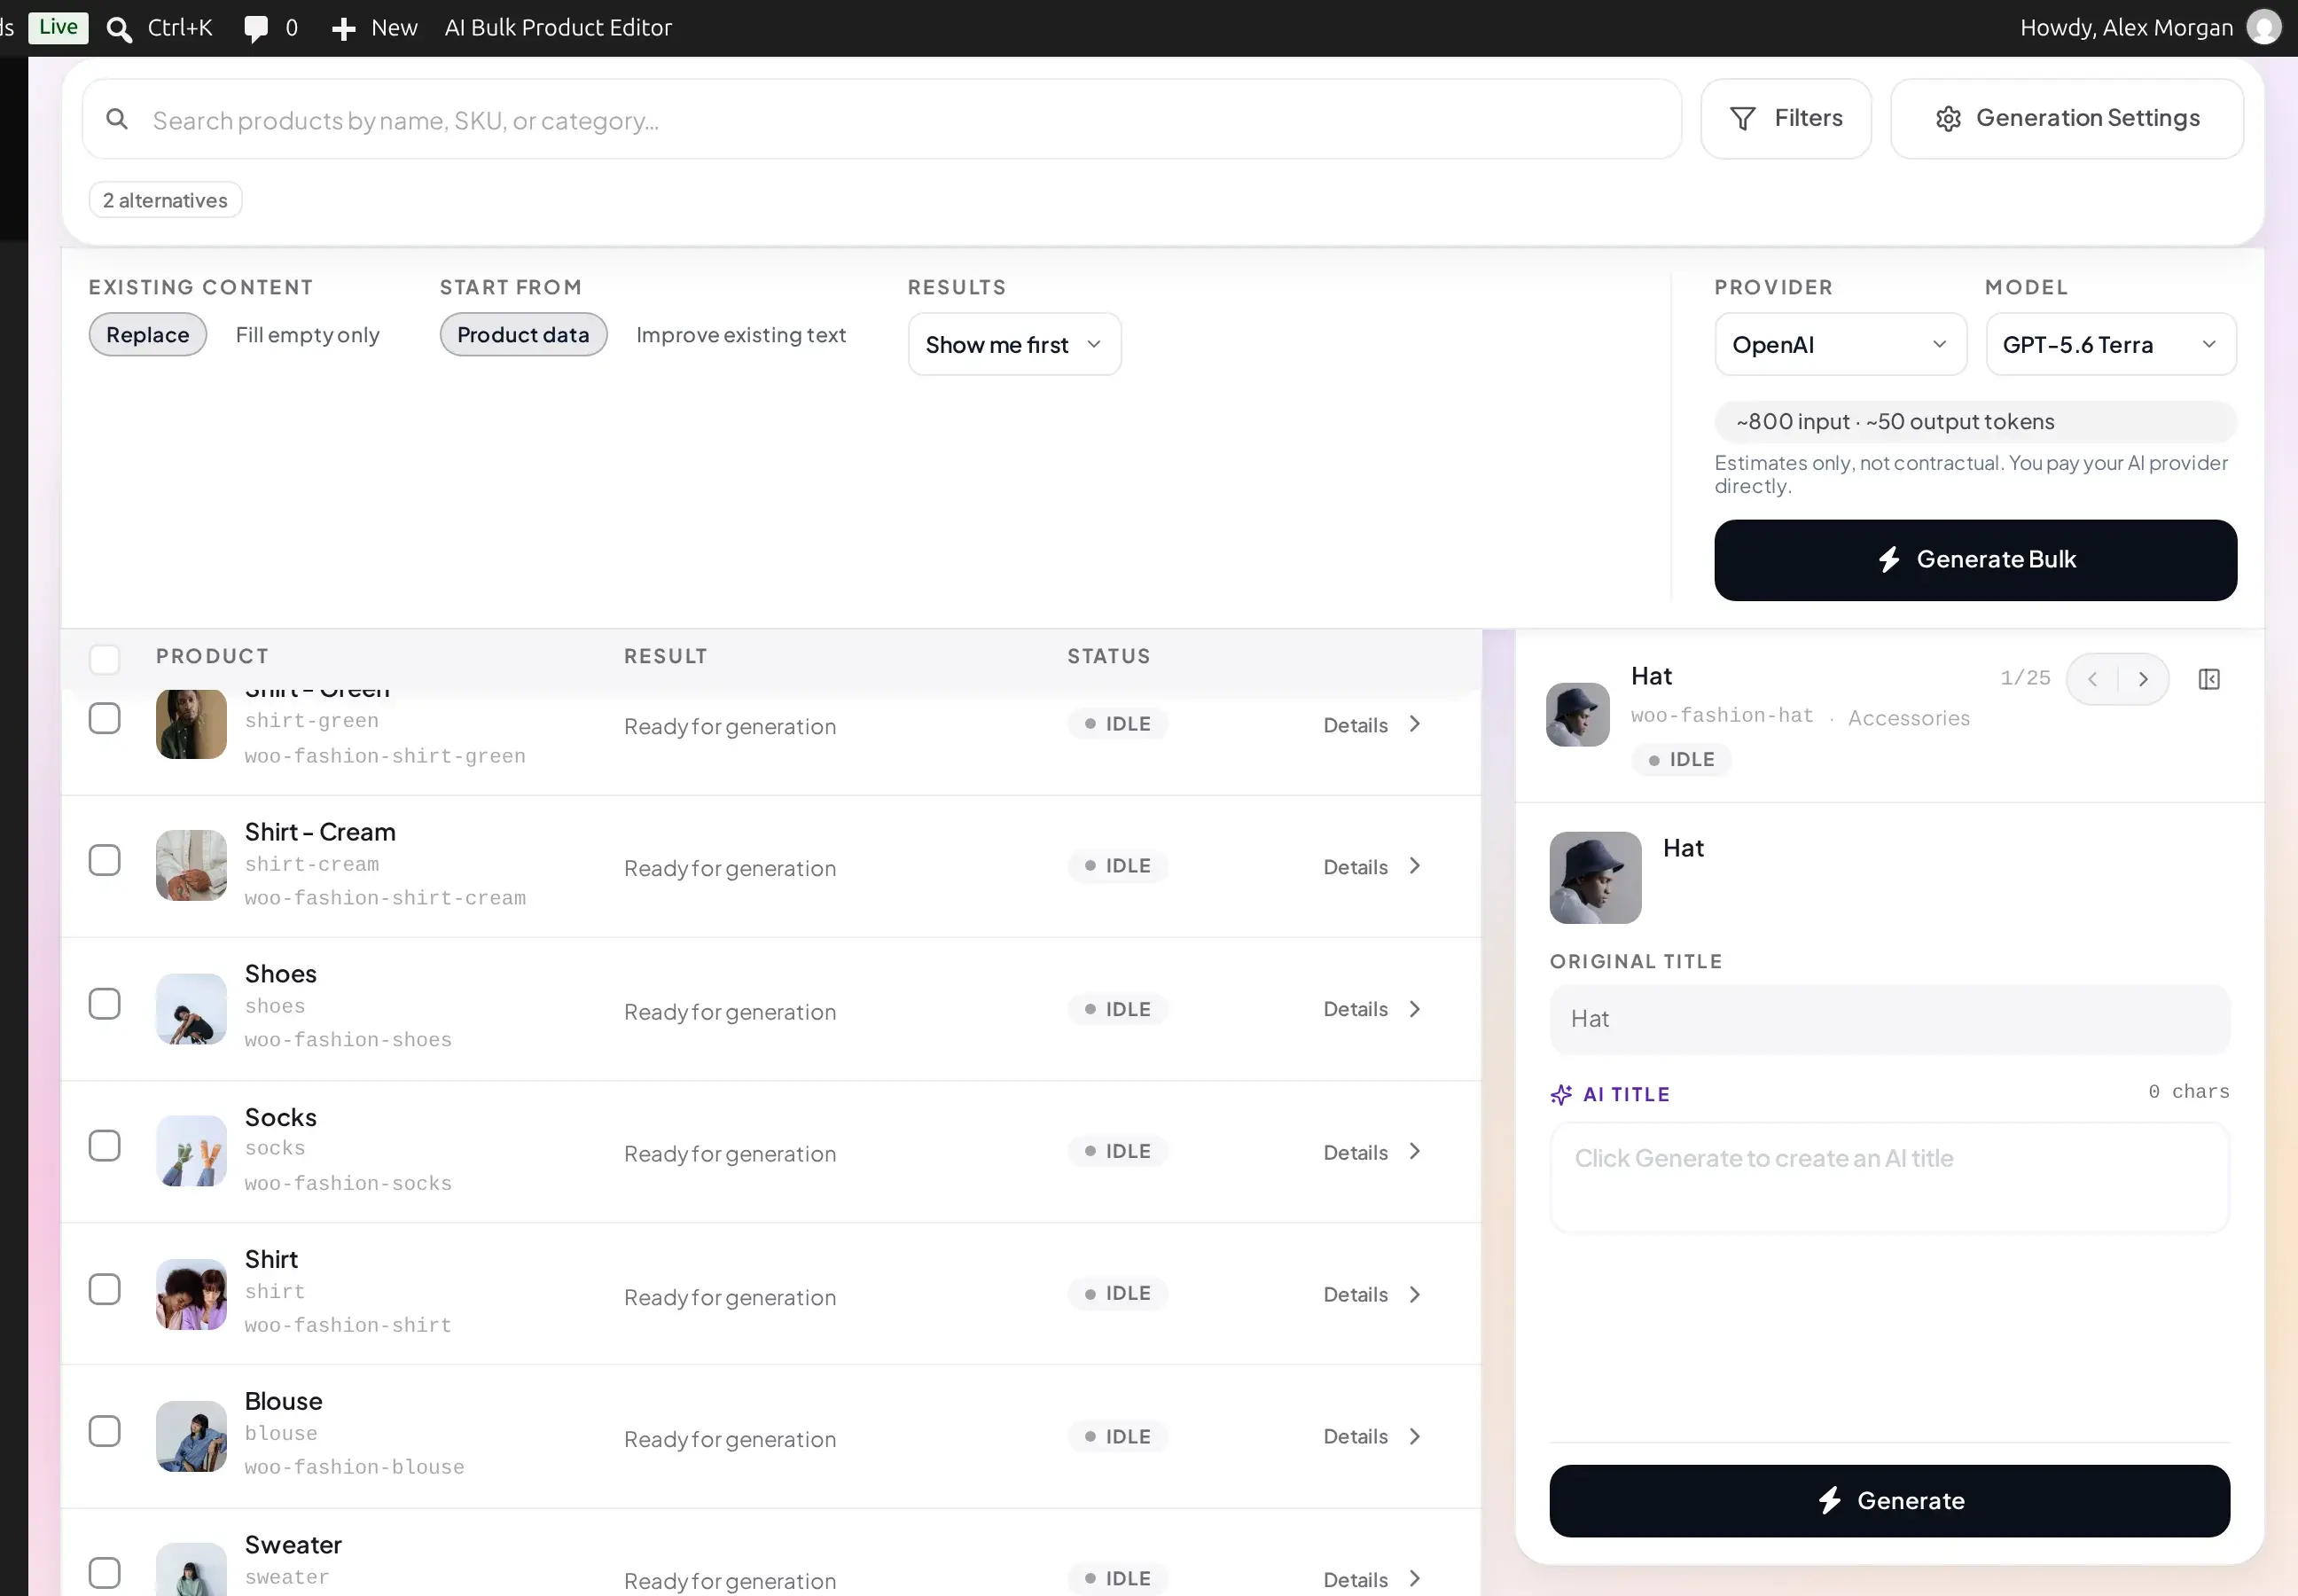This screenshot has width=2298, height=1596.
Task: Click the lightning icon on Generate button
Action: (1830, 1500)
